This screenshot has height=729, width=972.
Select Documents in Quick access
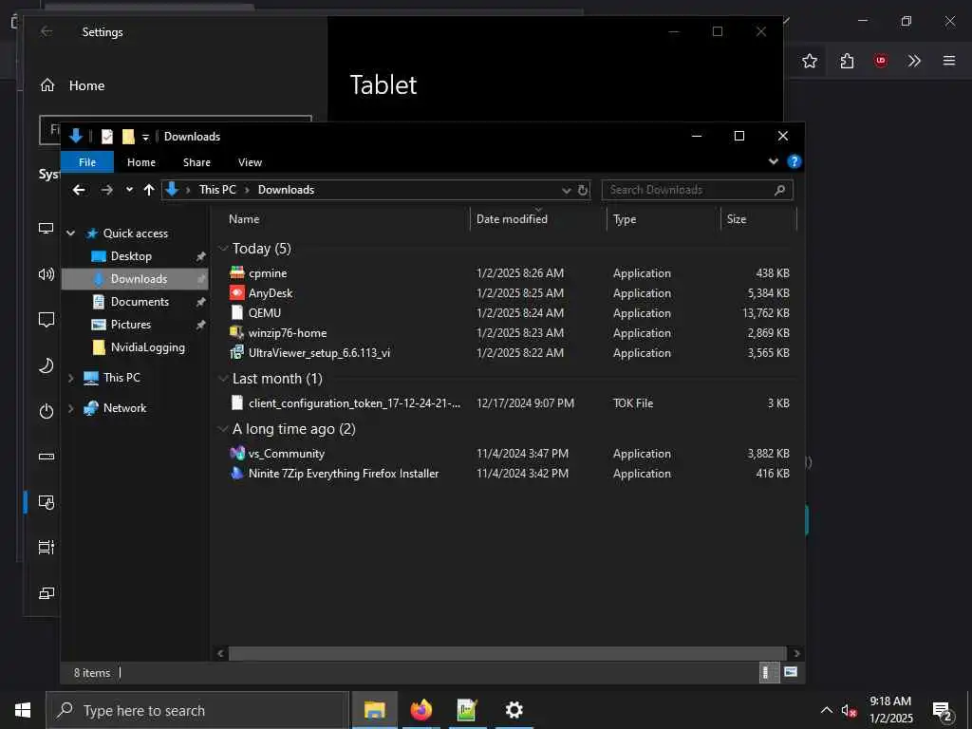(140, 302)
